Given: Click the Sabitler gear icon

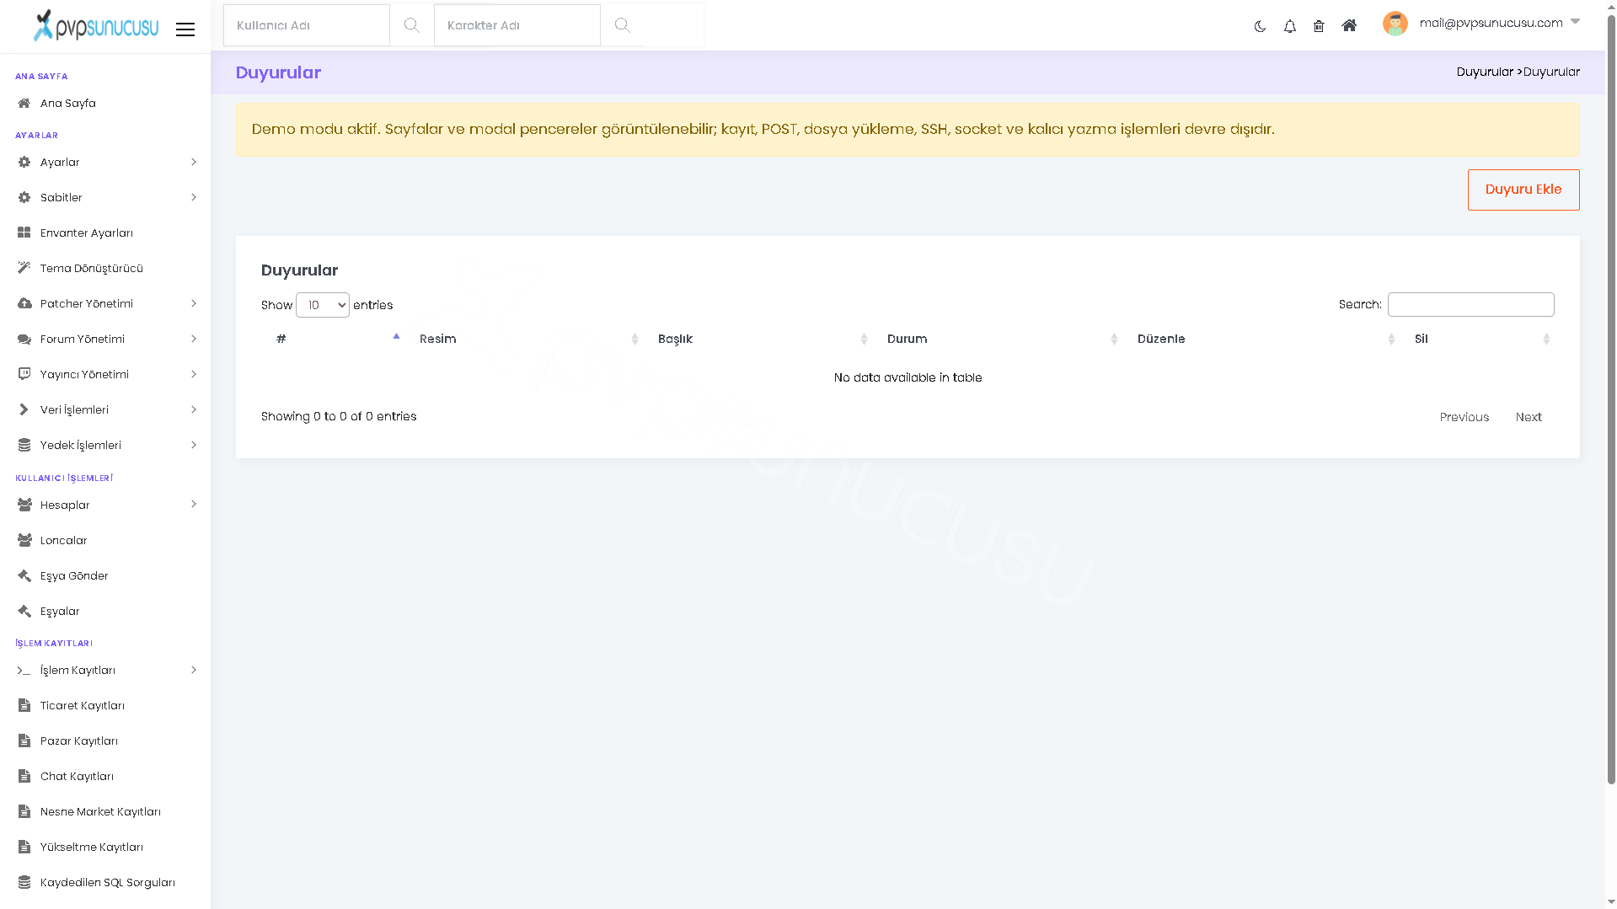Looking at the screenshot, I should pos(24,197).
